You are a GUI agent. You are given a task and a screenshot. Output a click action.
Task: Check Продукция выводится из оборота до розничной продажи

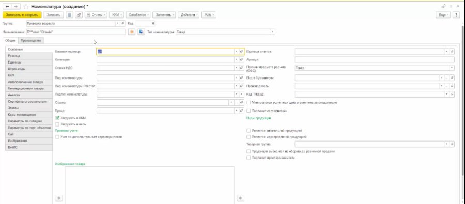coord(249,151)
